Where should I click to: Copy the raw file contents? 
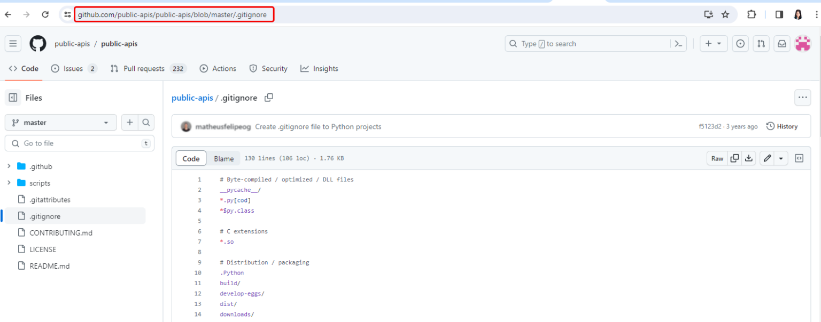[734, 158]
